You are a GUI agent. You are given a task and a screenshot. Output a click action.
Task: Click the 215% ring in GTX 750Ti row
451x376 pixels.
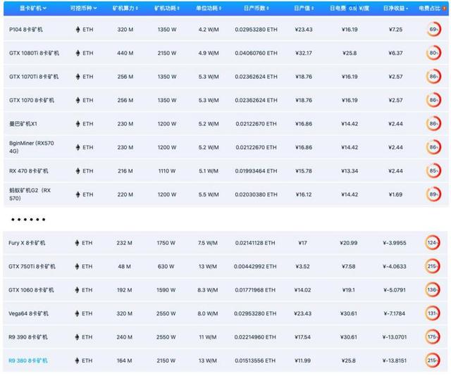[x=432, y=266]
